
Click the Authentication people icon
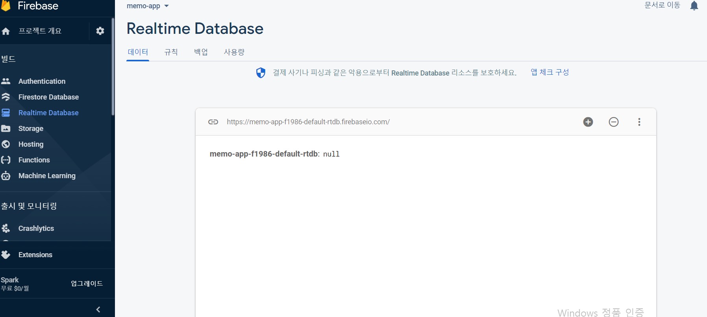coord(6,81)
